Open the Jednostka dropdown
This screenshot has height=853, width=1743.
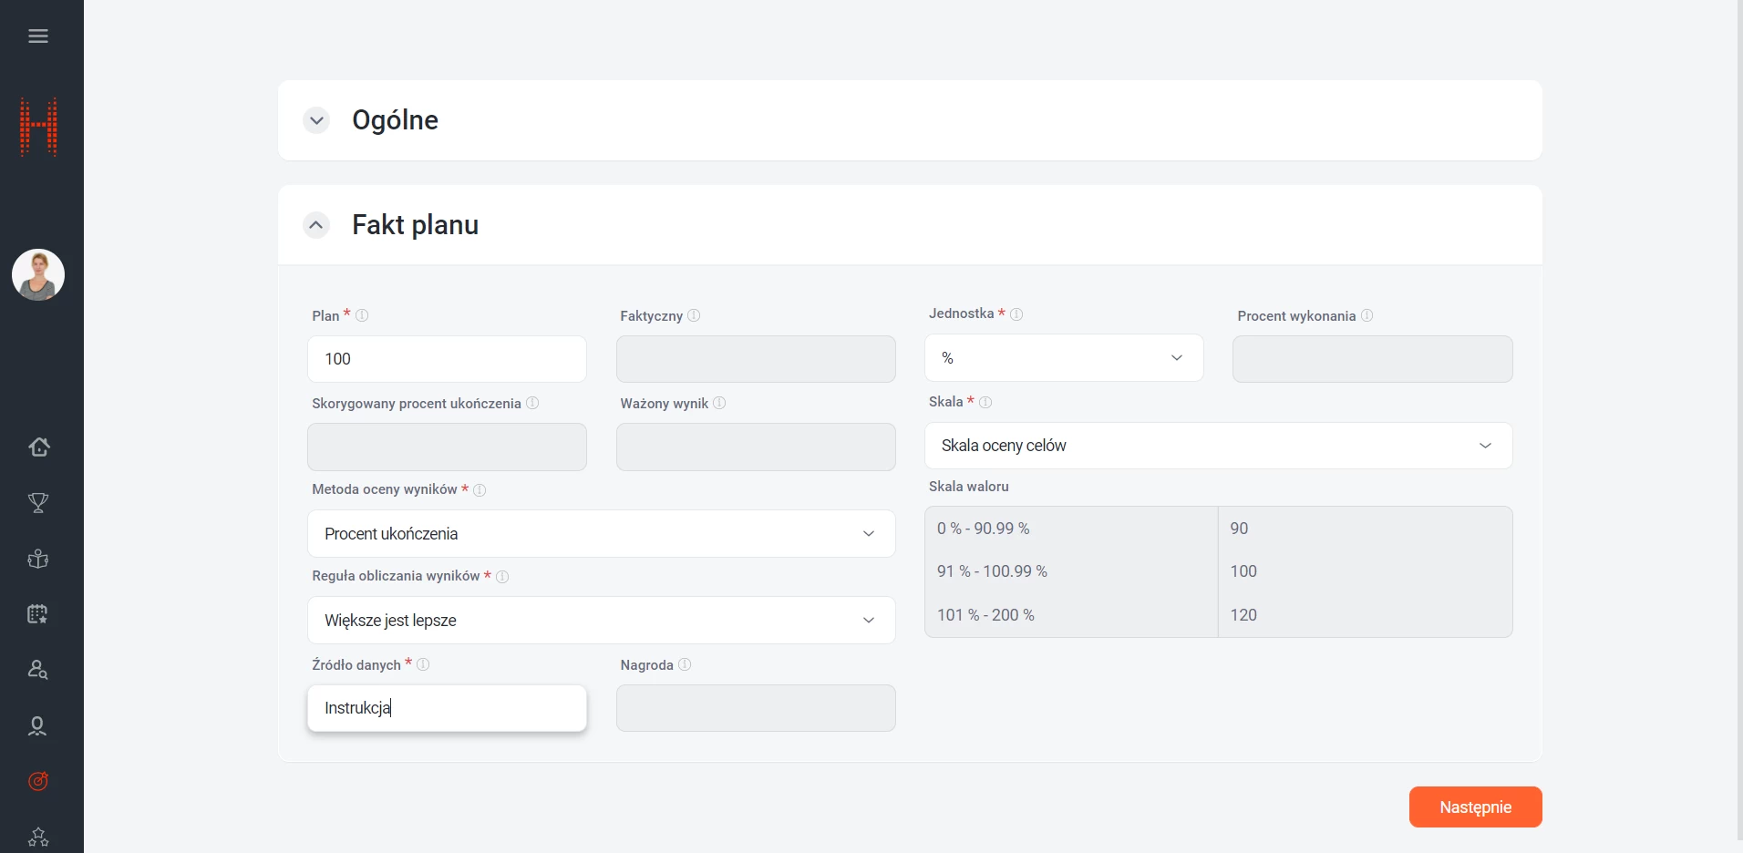[x=1063, y=358]
